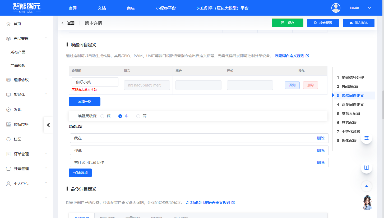
Task: Click the green 保存 button
Action: click(x=287, y=23)
